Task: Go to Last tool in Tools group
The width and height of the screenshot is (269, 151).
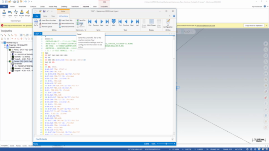Action: click(x=137, y=23)
